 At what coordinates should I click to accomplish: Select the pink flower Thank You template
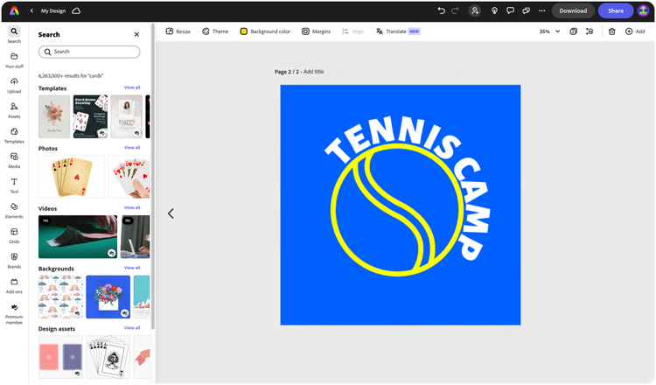[x=54, y=116]
